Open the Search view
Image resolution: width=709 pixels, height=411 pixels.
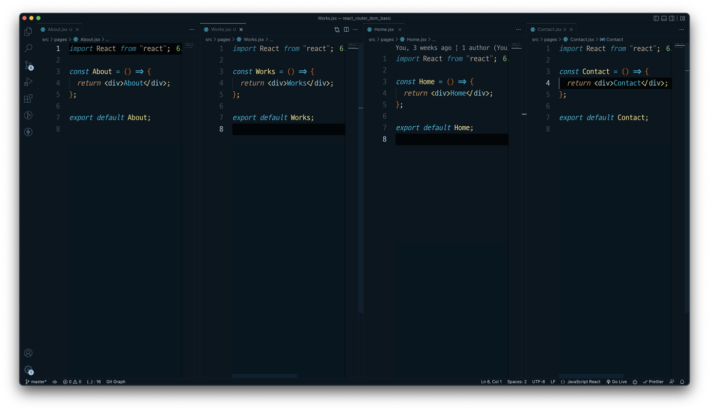[x=28, y=48]
